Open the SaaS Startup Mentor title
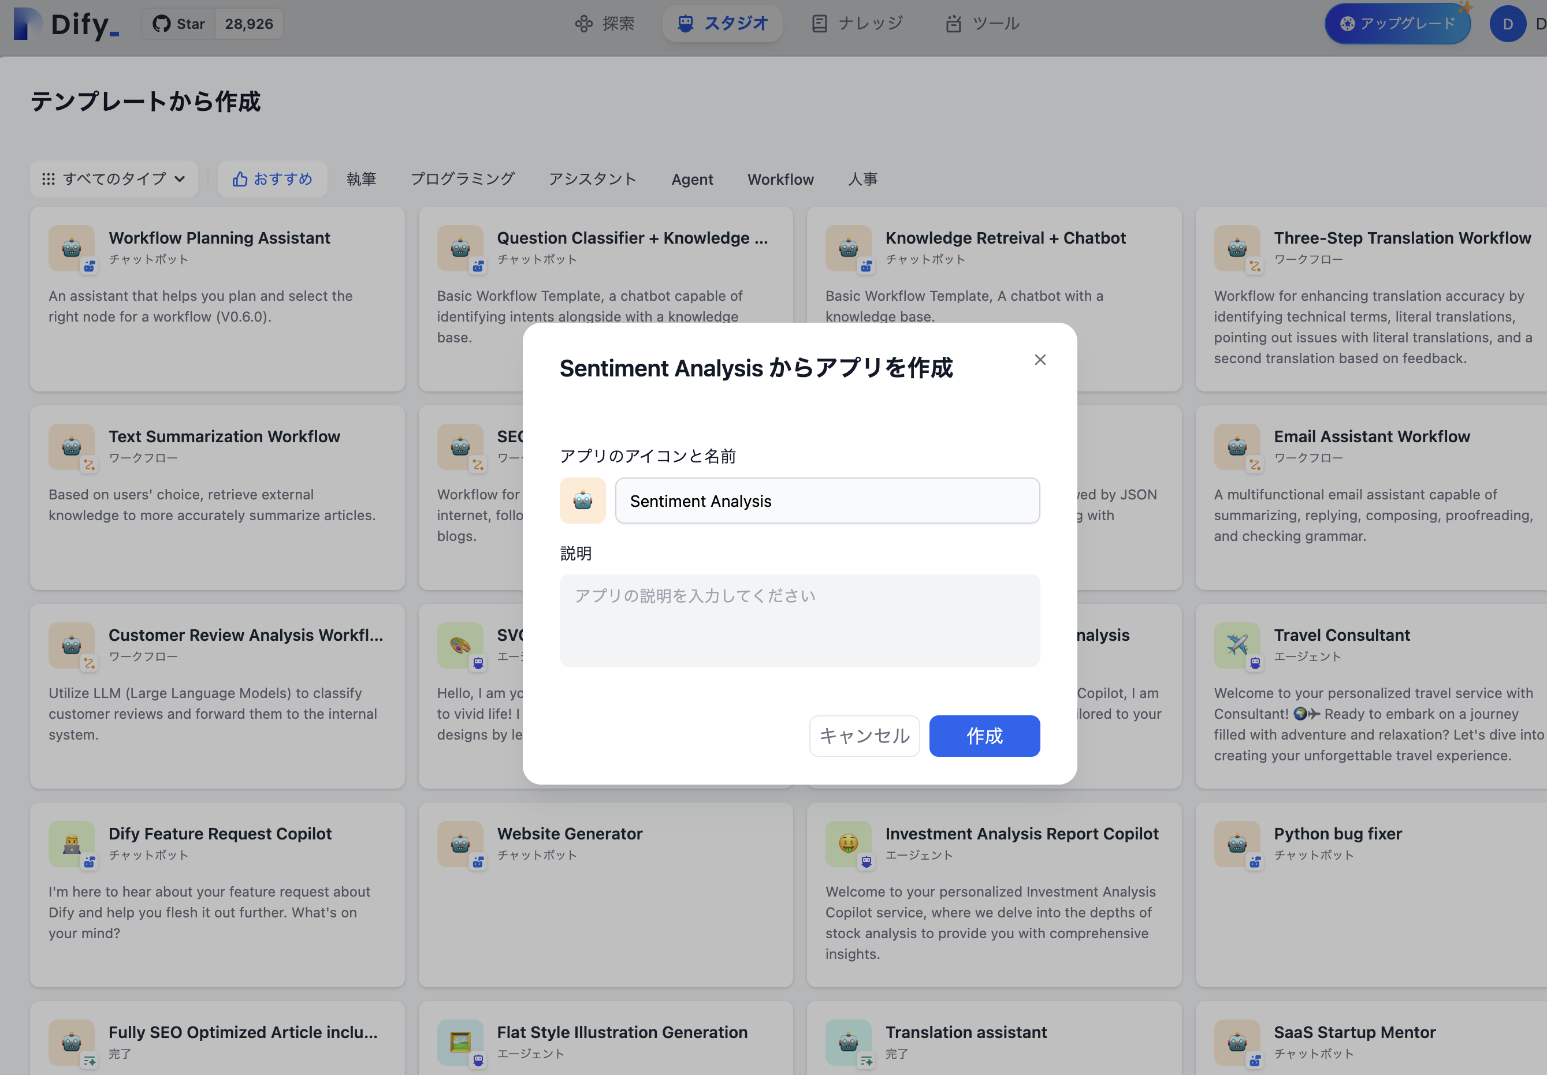The image size is (1547, 1075). point(1354,1032)
